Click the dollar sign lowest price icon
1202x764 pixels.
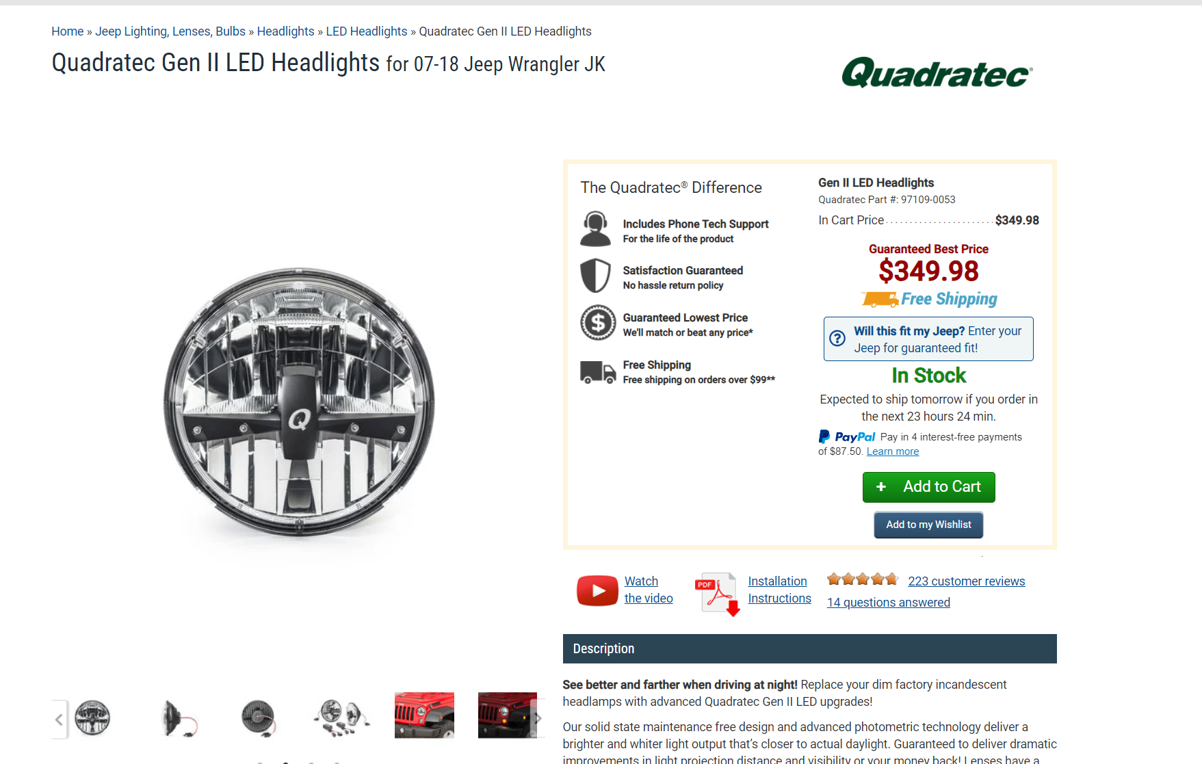pyautogui.click(x=598, y=322)
